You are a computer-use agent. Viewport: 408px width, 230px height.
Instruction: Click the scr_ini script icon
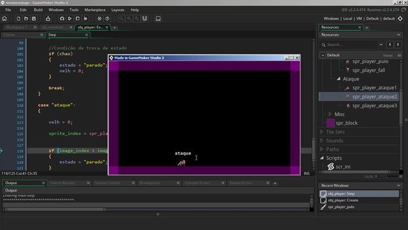(x=330, y=166)
